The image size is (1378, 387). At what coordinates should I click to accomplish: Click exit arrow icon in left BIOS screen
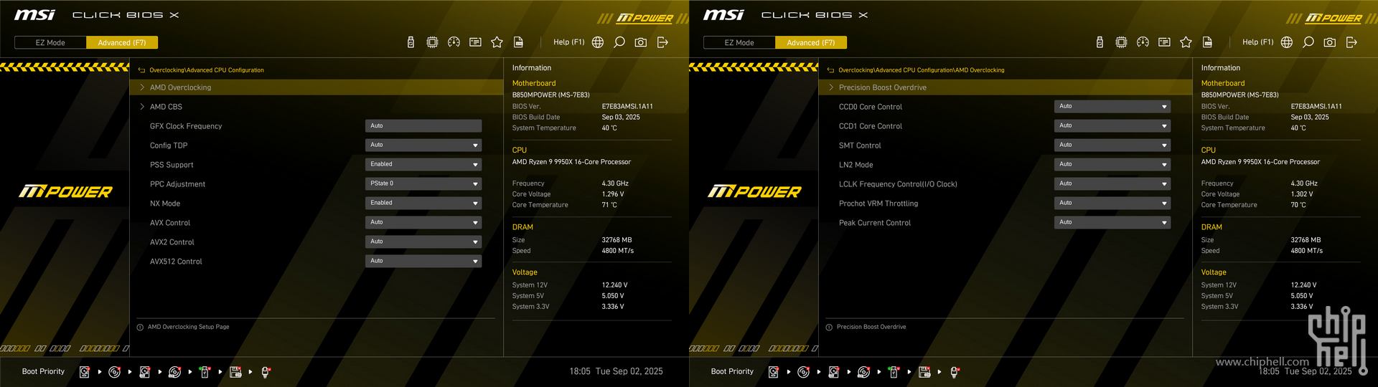[x=662, y=42]
